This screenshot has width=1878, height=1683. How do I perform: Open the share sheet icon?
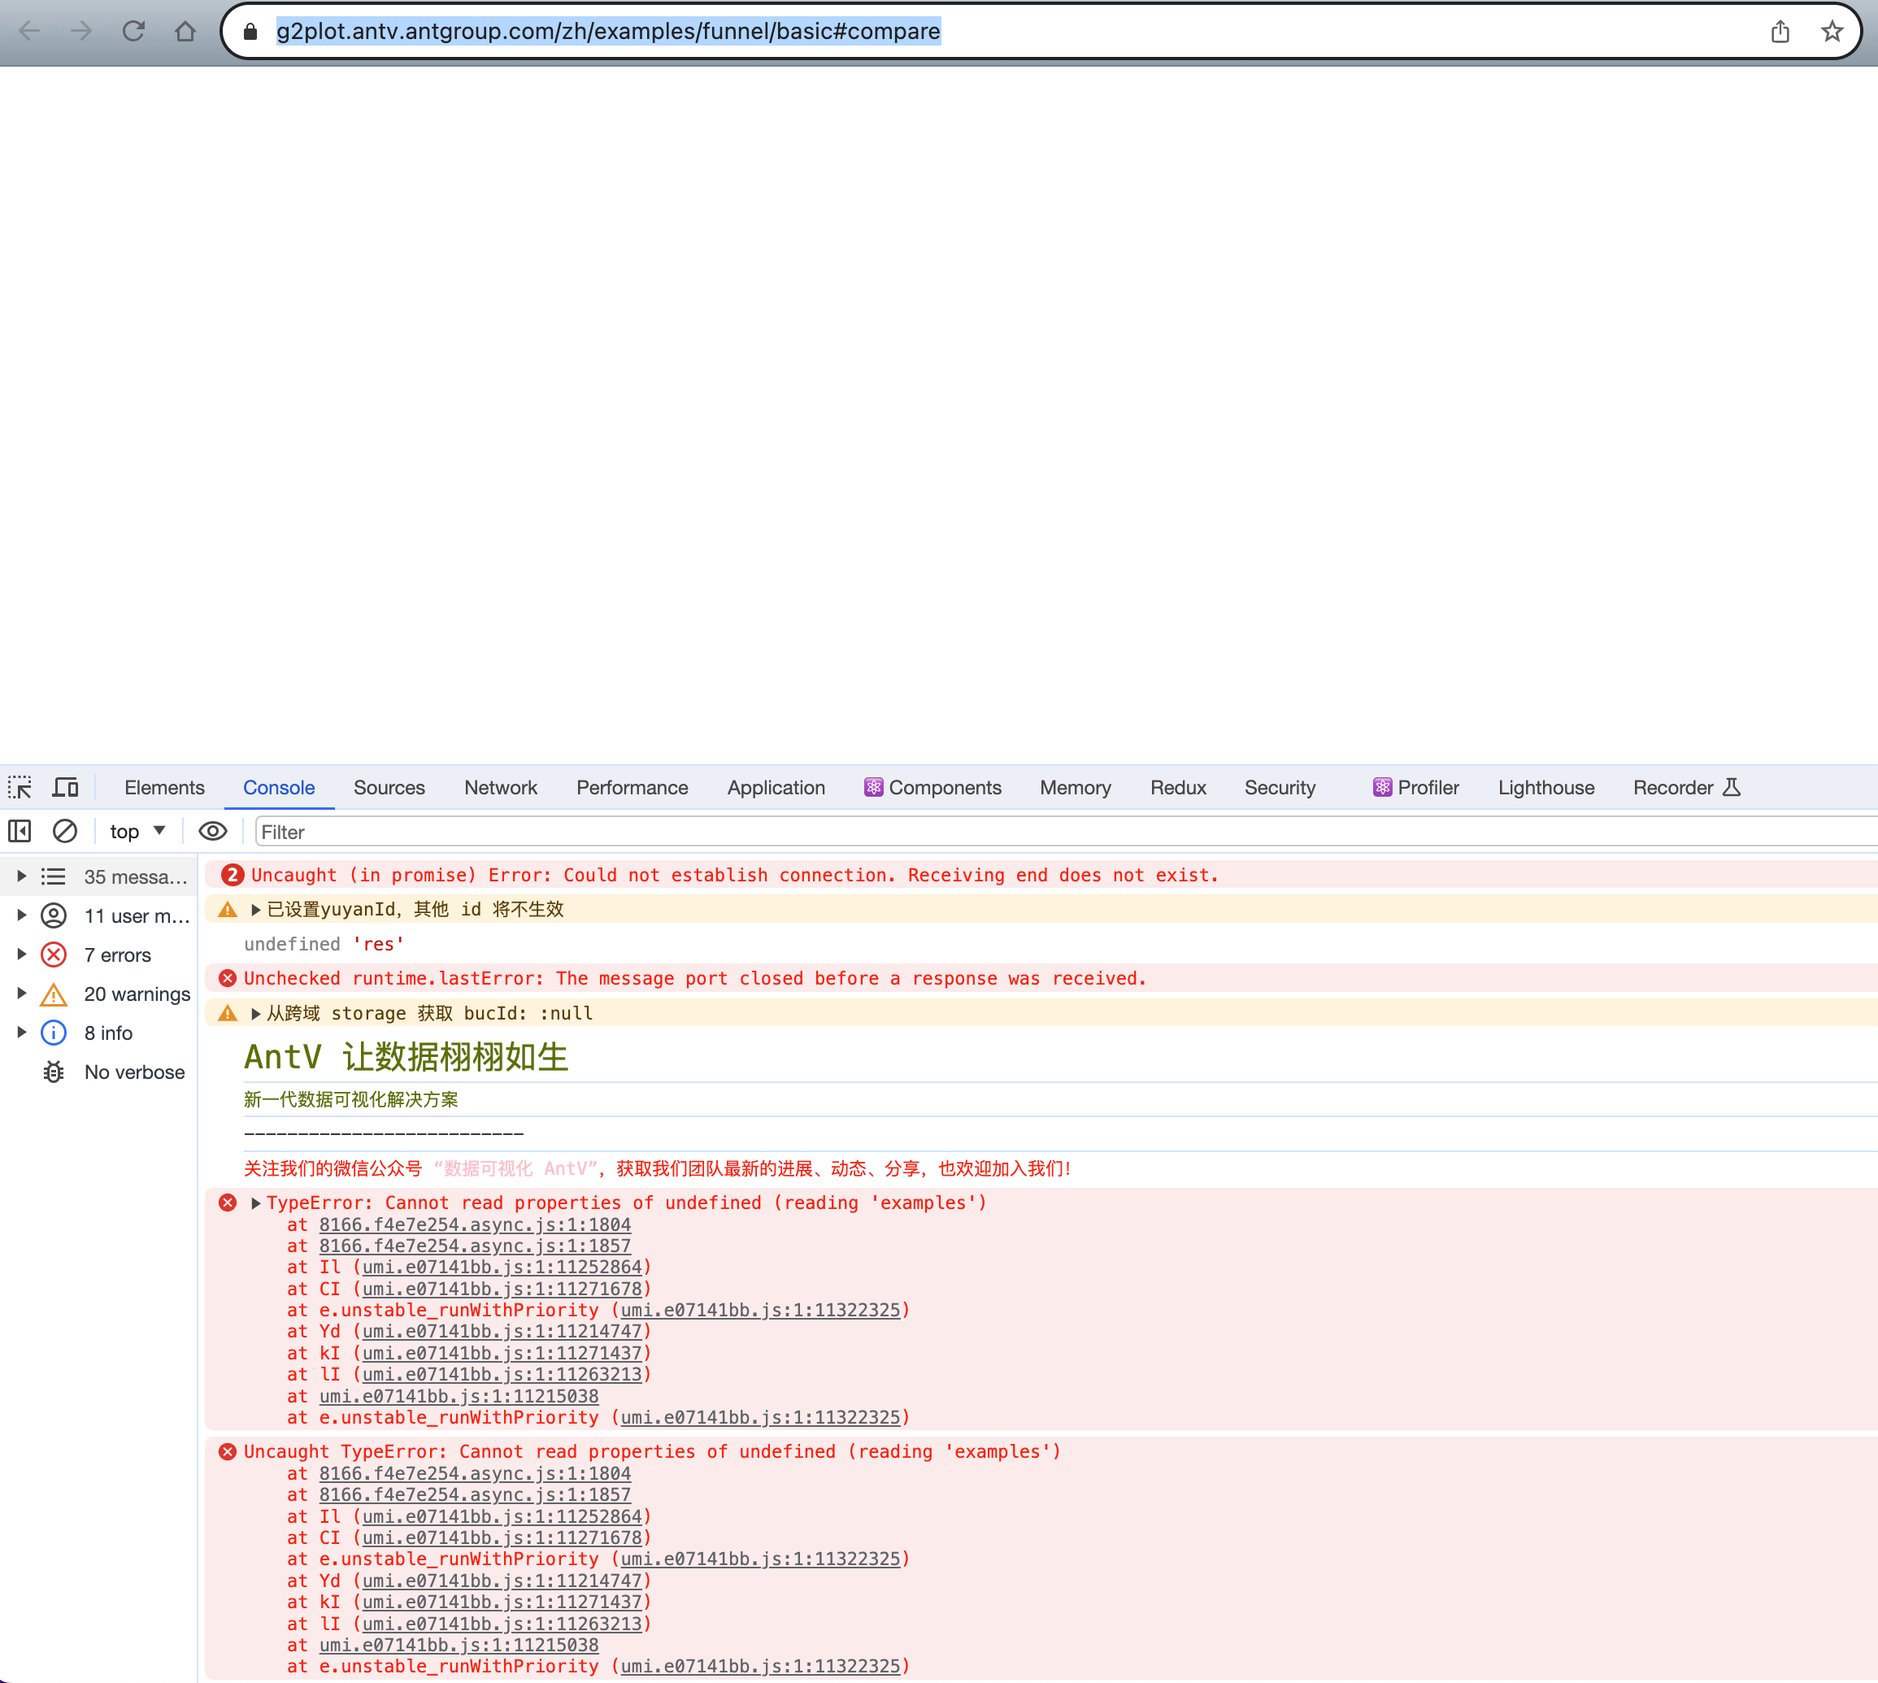click(x=1781, y=31)
